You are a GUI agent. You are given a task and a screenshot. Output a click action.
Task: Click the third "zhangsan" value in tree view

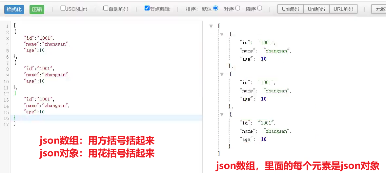click(x=277, y=131)
